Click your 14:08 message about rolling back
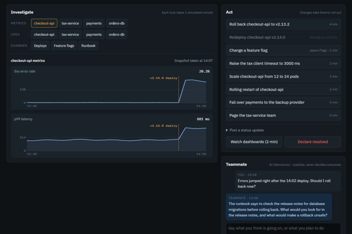Image resolution: width=352 pixels, height=234 pixels. pyautogui.click(x=288, y=181)
